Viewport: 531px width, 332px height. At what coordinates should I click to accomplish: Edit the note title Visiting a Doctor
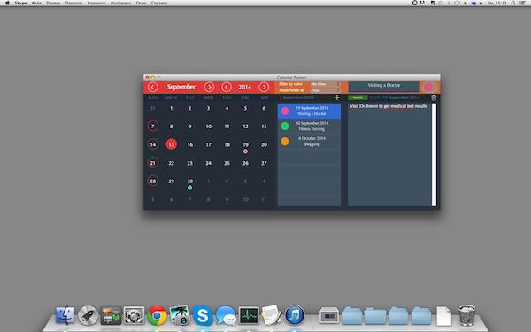coord(384,86)
